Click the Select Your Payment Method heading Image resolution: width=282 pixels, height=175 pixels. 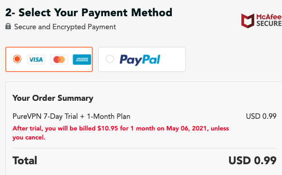click(x=89, y=13)
